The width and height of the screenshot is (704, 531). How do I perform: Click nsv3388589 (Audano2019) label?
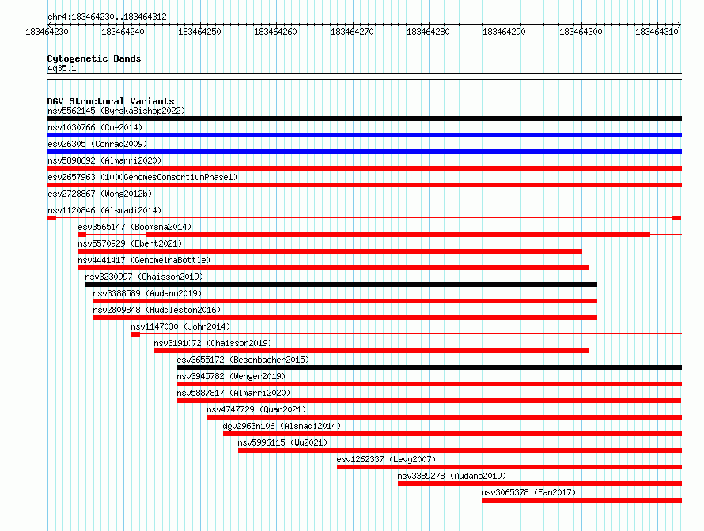point(147,293)
